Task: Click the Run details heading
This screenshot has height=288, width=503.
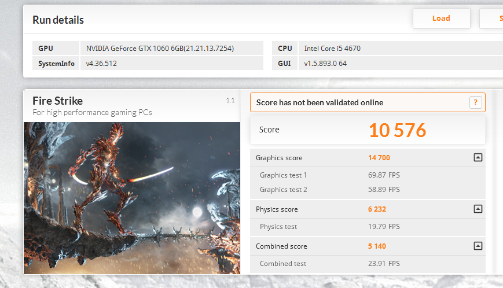Action: click(58, 20)
